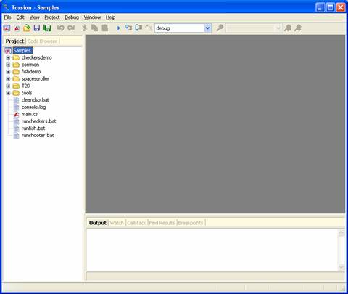
Task: Select main.cs in project tree
Action: pos(30,114)
